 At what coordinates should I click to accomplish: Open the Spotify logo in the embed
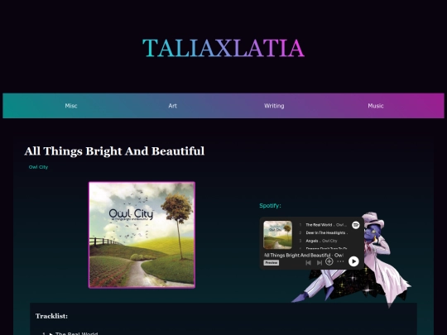355,225
